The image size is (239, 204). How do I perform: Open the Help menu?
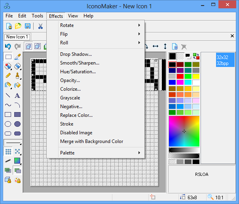88,16
